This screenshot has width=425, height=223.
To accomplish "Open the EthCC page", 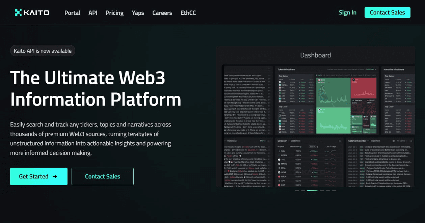I will coord(188,13).
